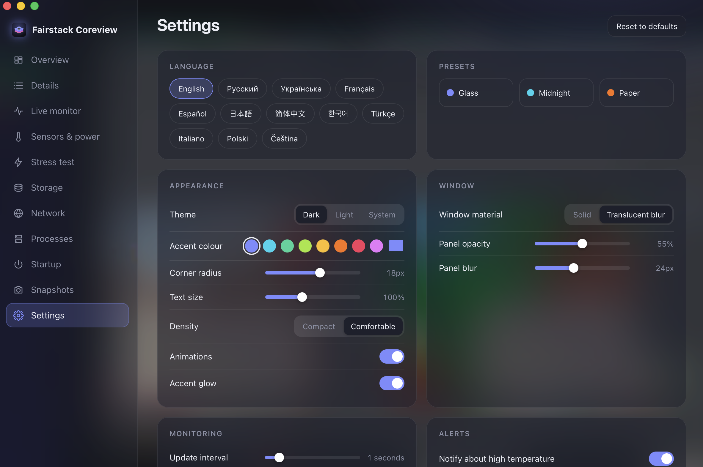This screenshot has width=703, height=467.
Task: Apply the Midnight preset
Action: coord(556,93)
